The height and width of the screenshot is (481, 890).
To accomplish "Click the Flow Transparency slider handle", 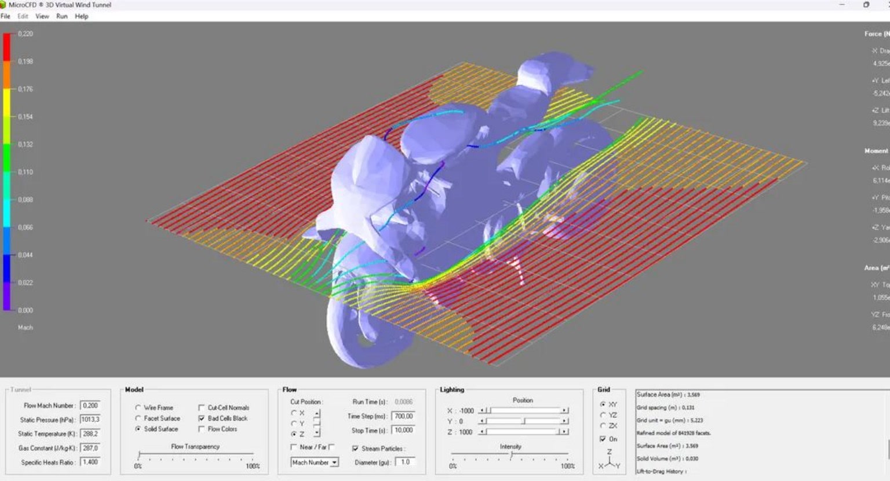I will click(138, 456).
